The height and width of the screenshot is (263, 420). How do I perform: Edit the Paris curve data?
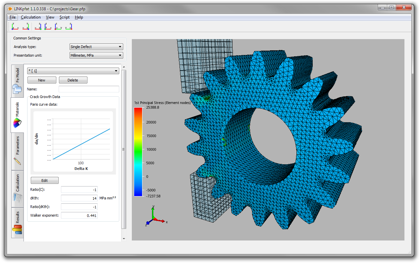click(44, 180)
